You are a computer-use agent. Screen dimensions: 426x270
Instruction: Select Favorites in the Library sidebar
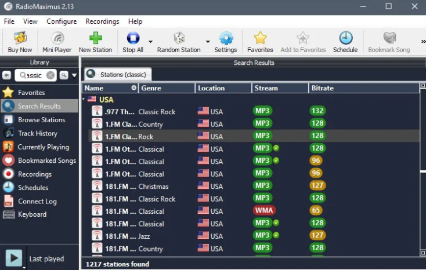point(39,93)
